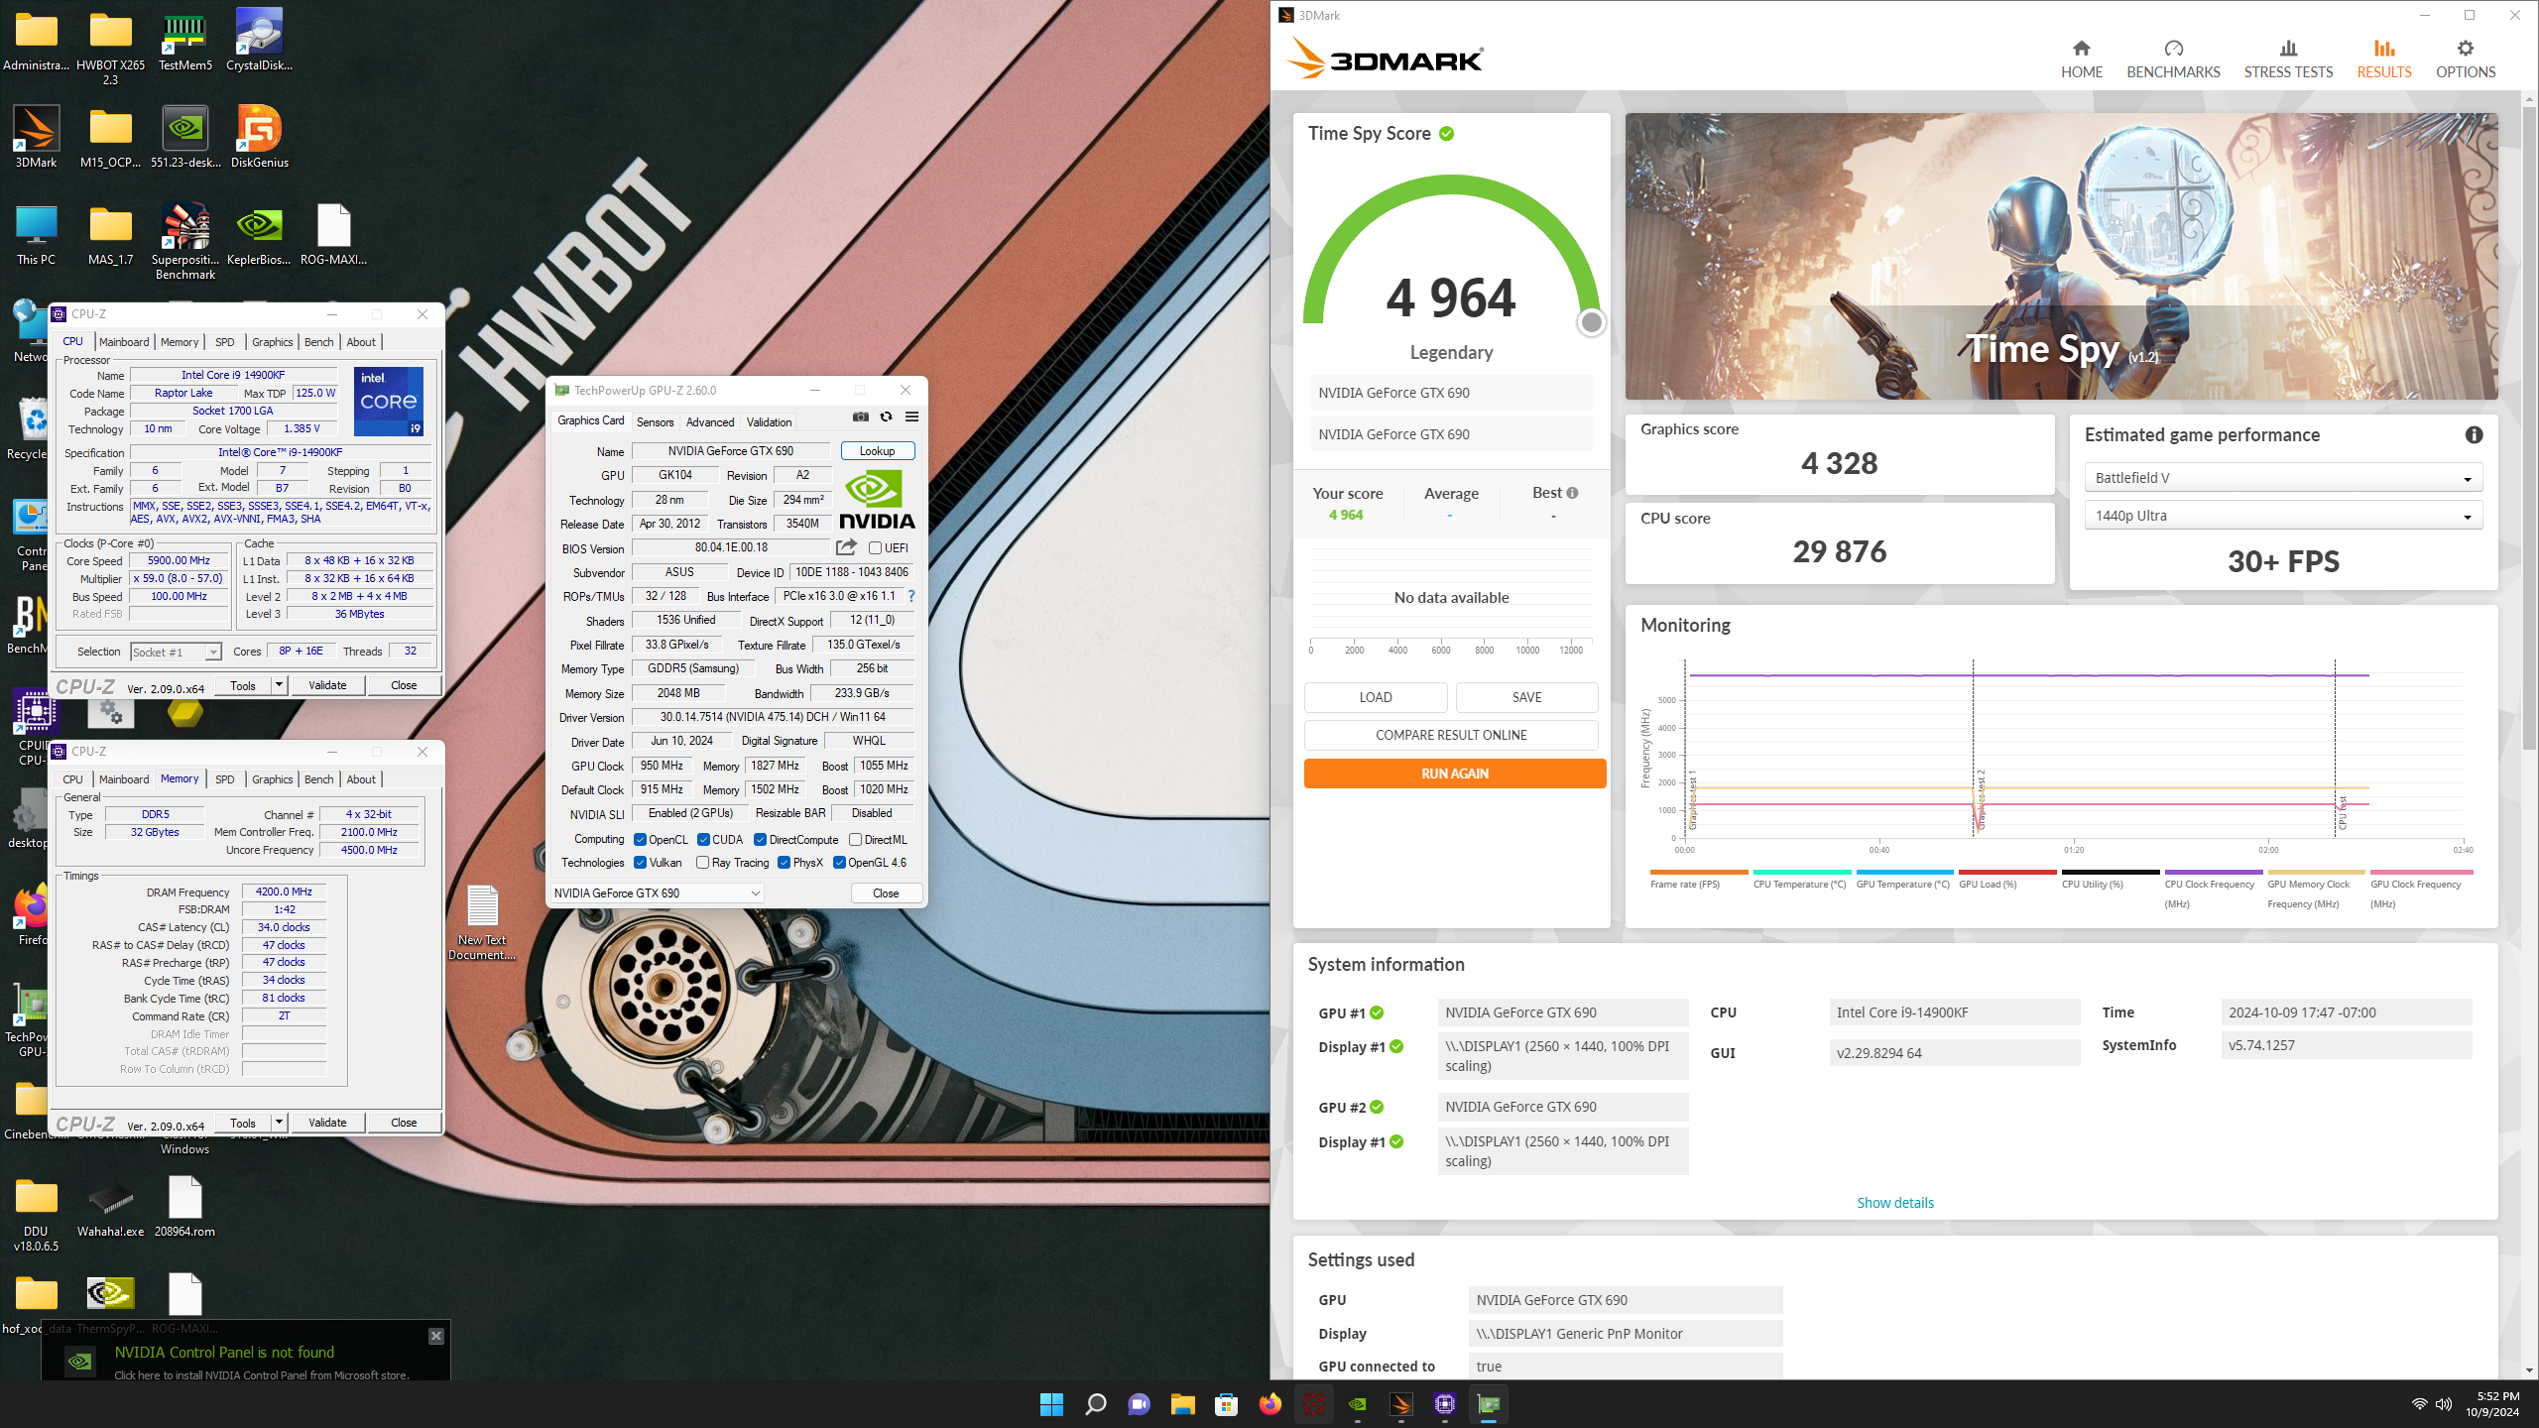Toggle the DirectML checkbox
The width and height of the screenshot is (2539, 1428).
pyautogui.click(x=855, y=839)
